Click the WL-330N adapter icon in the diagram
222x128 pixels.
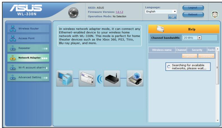(x=87, y=78)
